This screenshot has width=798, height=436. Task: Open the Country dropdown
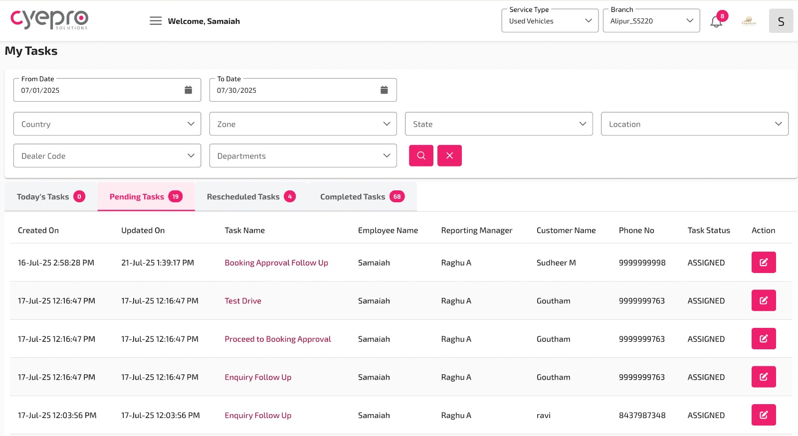click(x=107, y=124)
